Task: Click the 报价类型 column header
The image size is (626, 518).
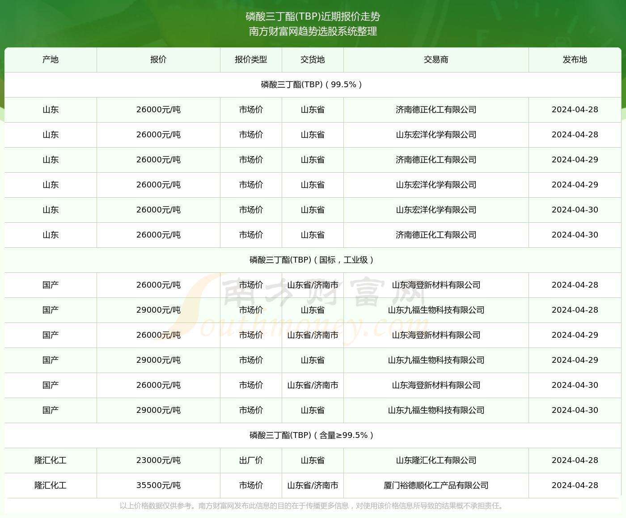Action: 251,59
